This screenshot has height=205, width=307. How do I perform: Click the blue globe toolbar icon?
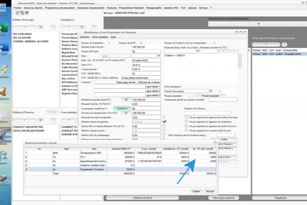tap(27, 13)
